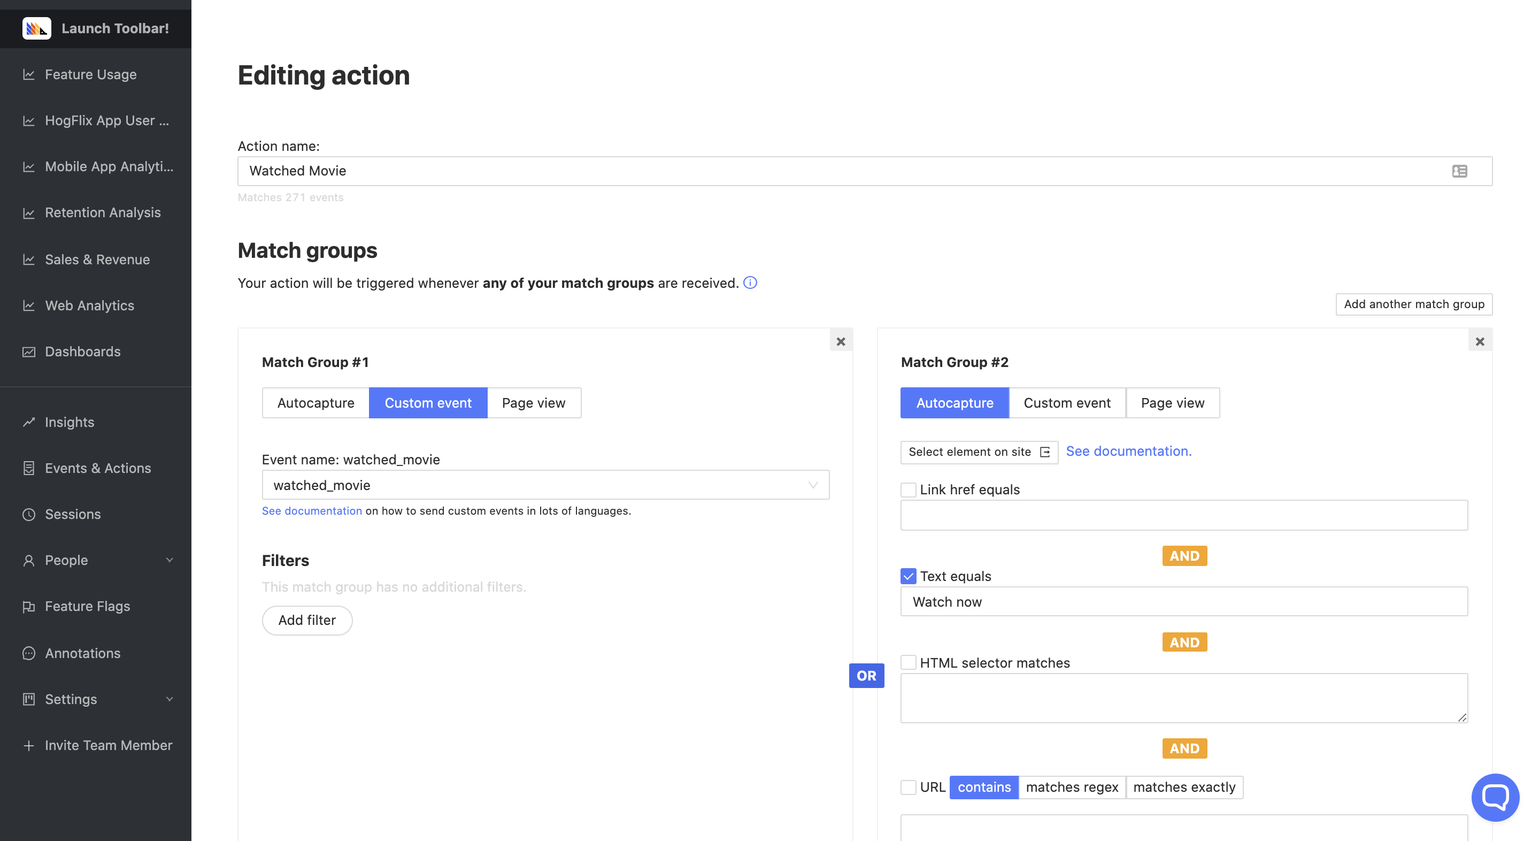Enable the URL checkbox
1539x841 pixels.
coord(908,787)
